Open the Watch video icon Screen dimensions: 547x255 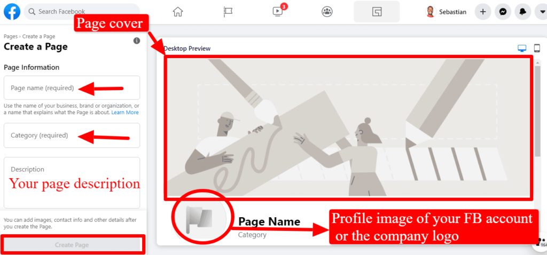(x=278, y=12)
